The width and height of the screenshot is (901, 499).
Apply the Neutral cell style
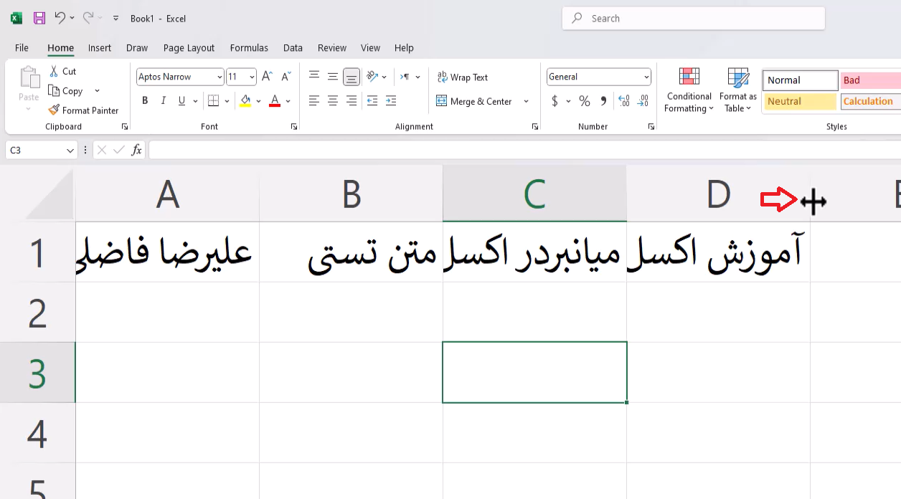point(799,102)
